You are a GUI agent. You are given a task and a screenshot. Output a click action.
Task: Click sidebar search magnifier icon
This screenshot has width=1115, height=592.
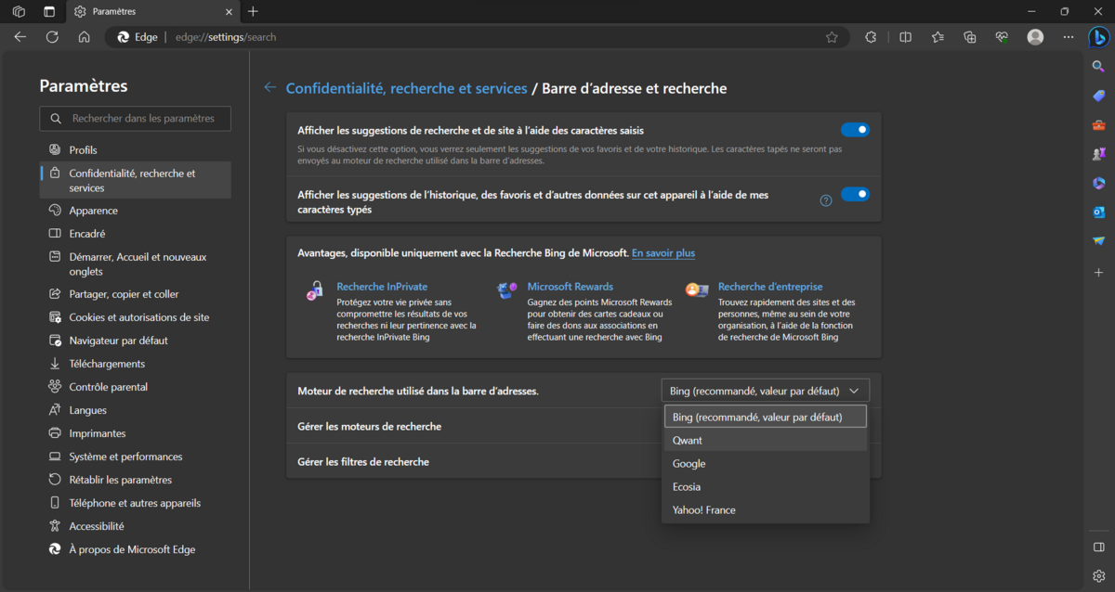1098,67
